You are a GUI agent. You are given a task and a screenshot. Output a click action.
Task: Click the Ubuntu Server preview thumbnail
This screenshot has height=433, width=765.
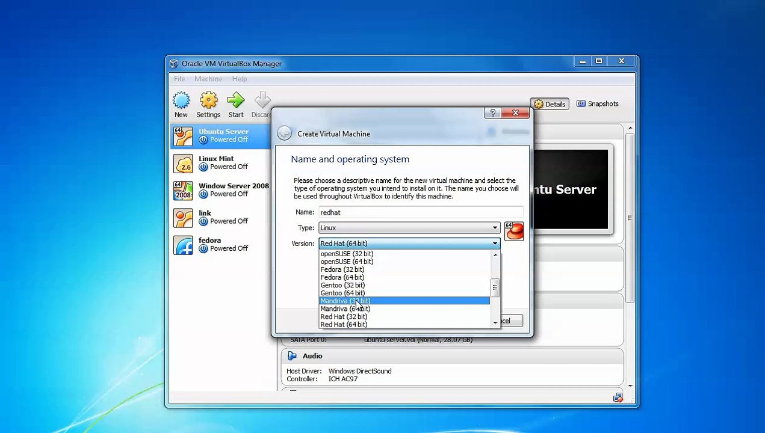[571, 189]
